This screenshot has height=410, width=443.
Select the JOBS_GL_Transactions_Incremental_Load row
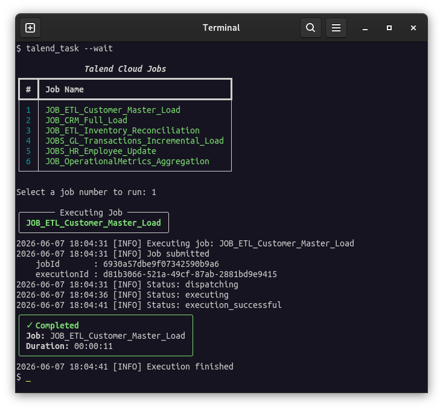135,141
